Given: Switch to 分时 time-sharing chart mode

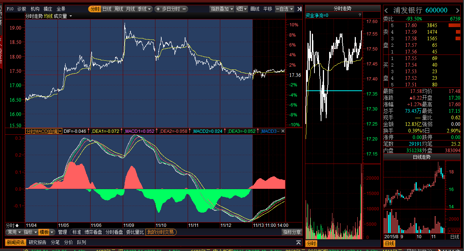Looking at the screenshot, I should [x=95, y=9].
